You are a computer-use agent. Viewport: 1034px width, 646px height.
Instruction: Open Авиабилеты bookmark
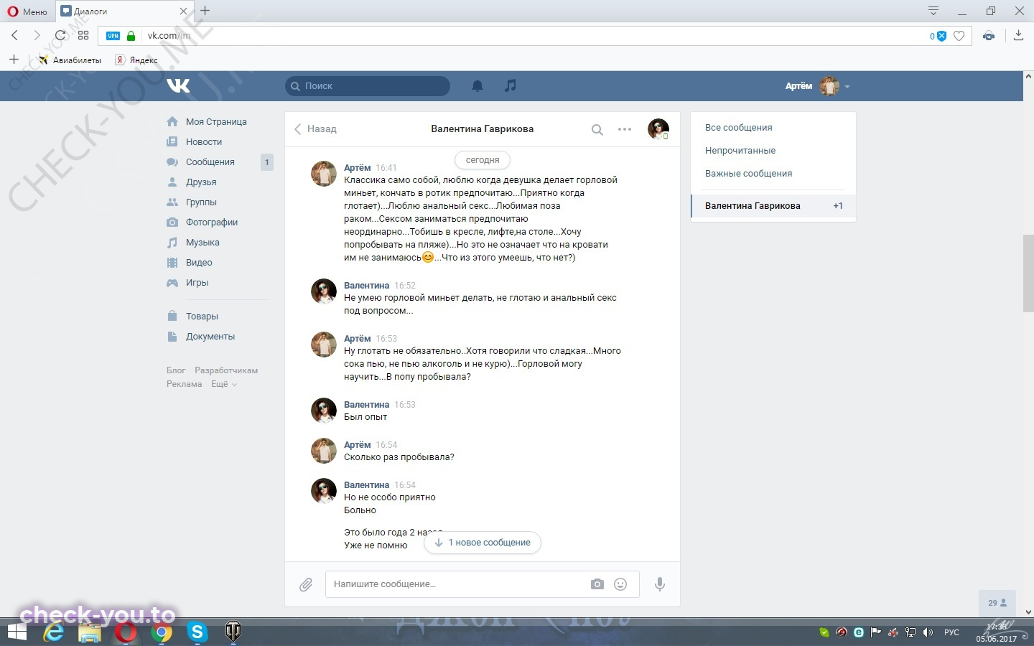pos(70,60)
